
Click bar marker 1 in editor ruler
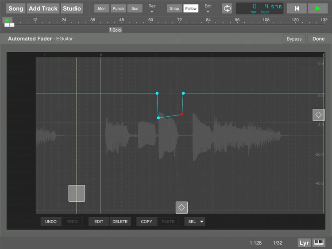[x=101, y=55]
